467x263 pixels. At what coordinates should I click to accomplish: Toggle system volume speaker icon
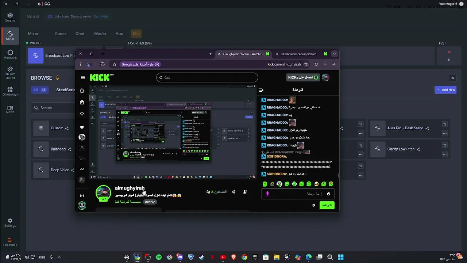27,257
